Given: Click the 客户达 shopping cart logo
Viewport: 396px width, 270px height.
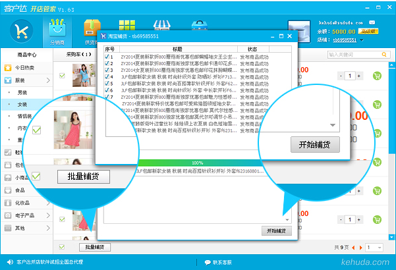Looking at the screenshot, I should point(23,31).
